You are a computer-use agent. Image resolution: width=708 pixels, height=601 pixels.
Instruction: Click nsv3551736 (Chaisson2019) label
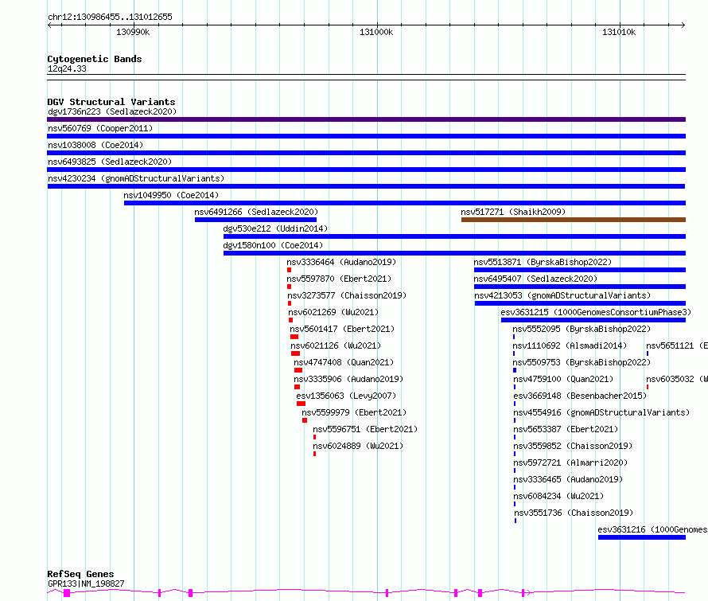tap(574, 513)
